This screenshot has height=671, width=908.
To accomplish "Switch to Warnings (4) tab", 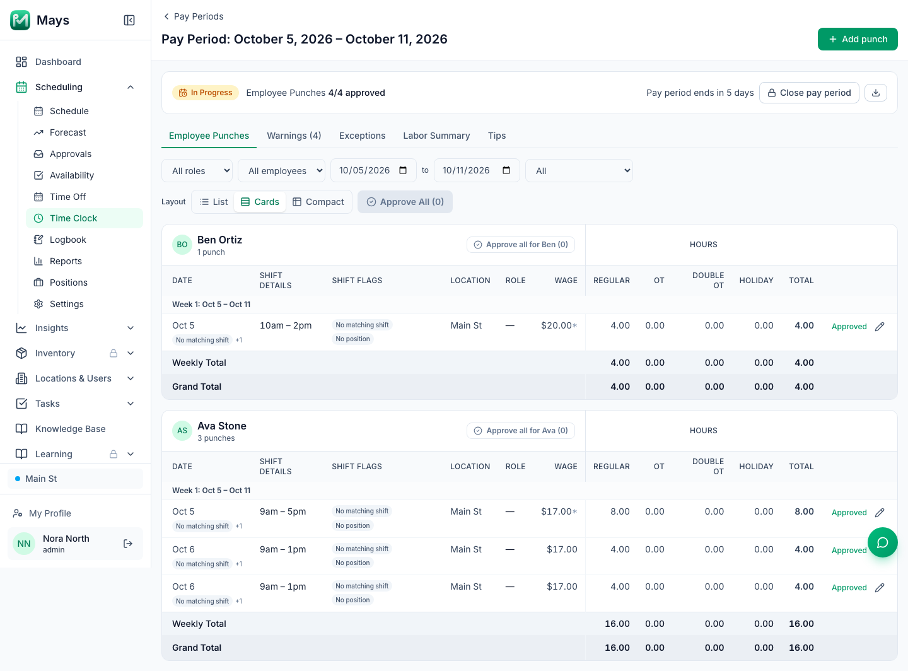I will point(294,136).
